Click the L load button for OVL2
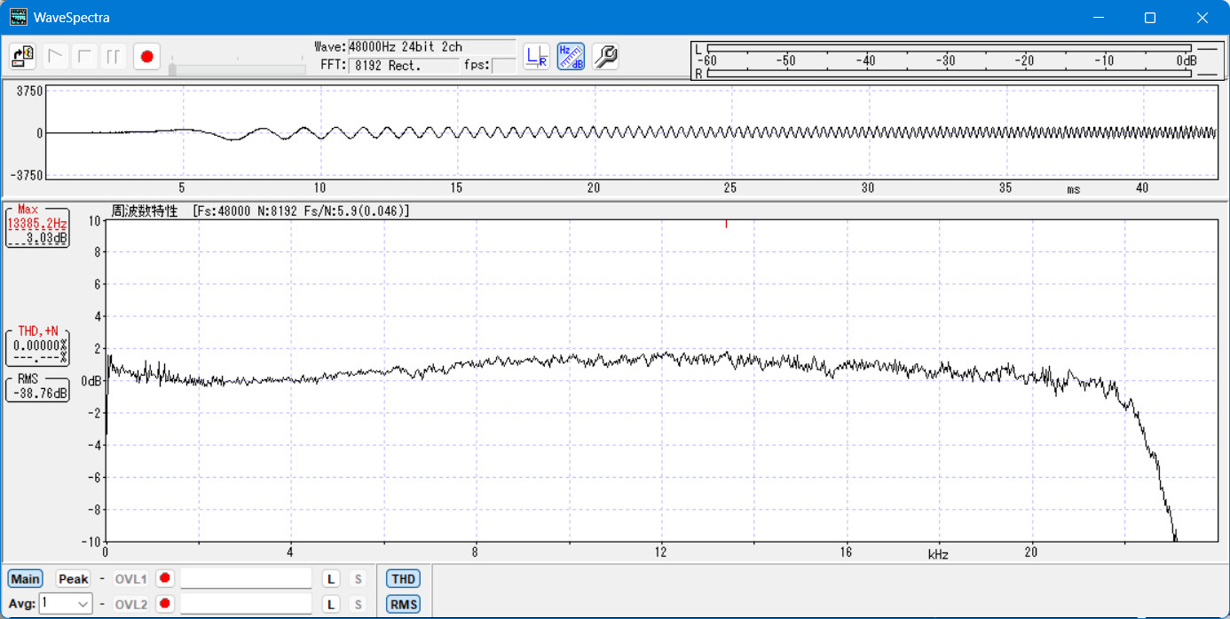The width and height of the screenshot is (1230, 619). [330, 605]
